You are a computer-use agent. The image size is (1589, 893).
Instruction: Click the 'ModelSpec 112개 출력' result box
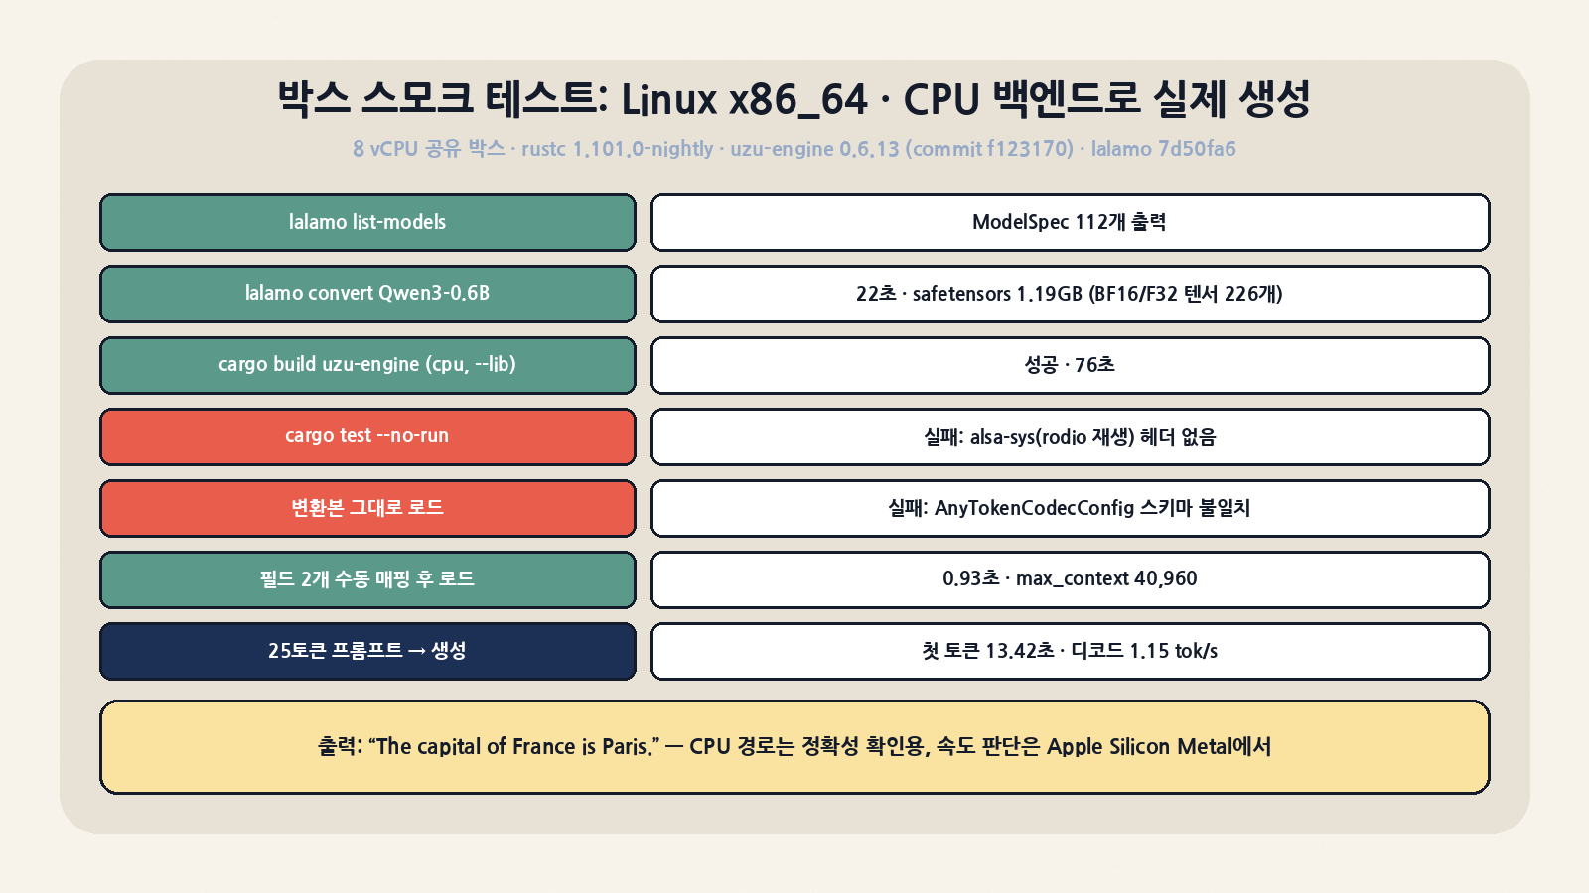pyautogui.click(x=1070, y=222)
